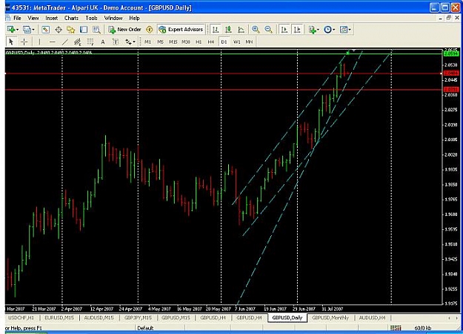Select the arrow cursor tool
Viewport: 463px width, 334px height.
pyautogui.click(x=11, y=42)
